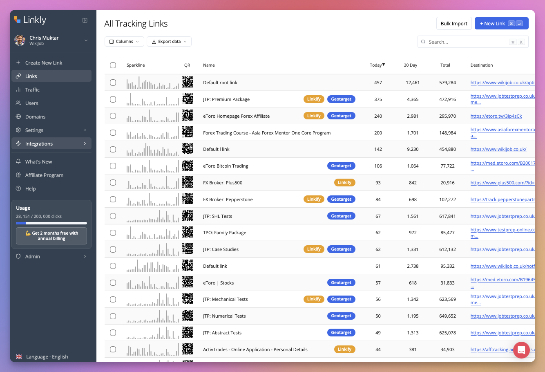Screen dimensions: 545x372
Task: Open the Language · English selector
Action: click(x=47, y=356)
